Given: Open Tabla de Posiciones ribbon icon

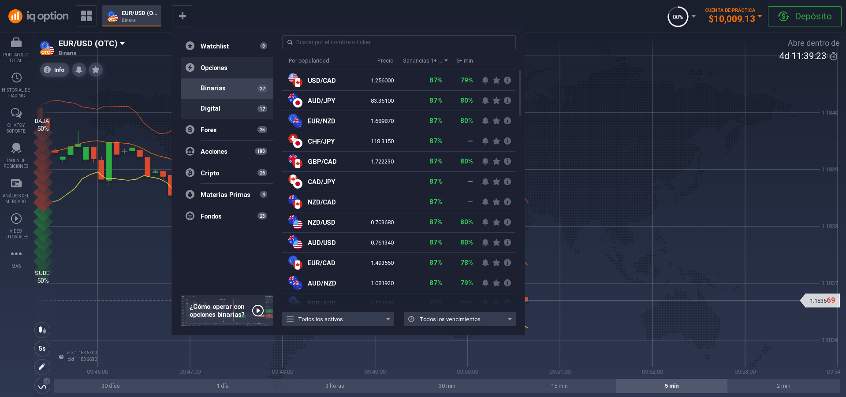Looking at the screenshot, I should point(16,148).
